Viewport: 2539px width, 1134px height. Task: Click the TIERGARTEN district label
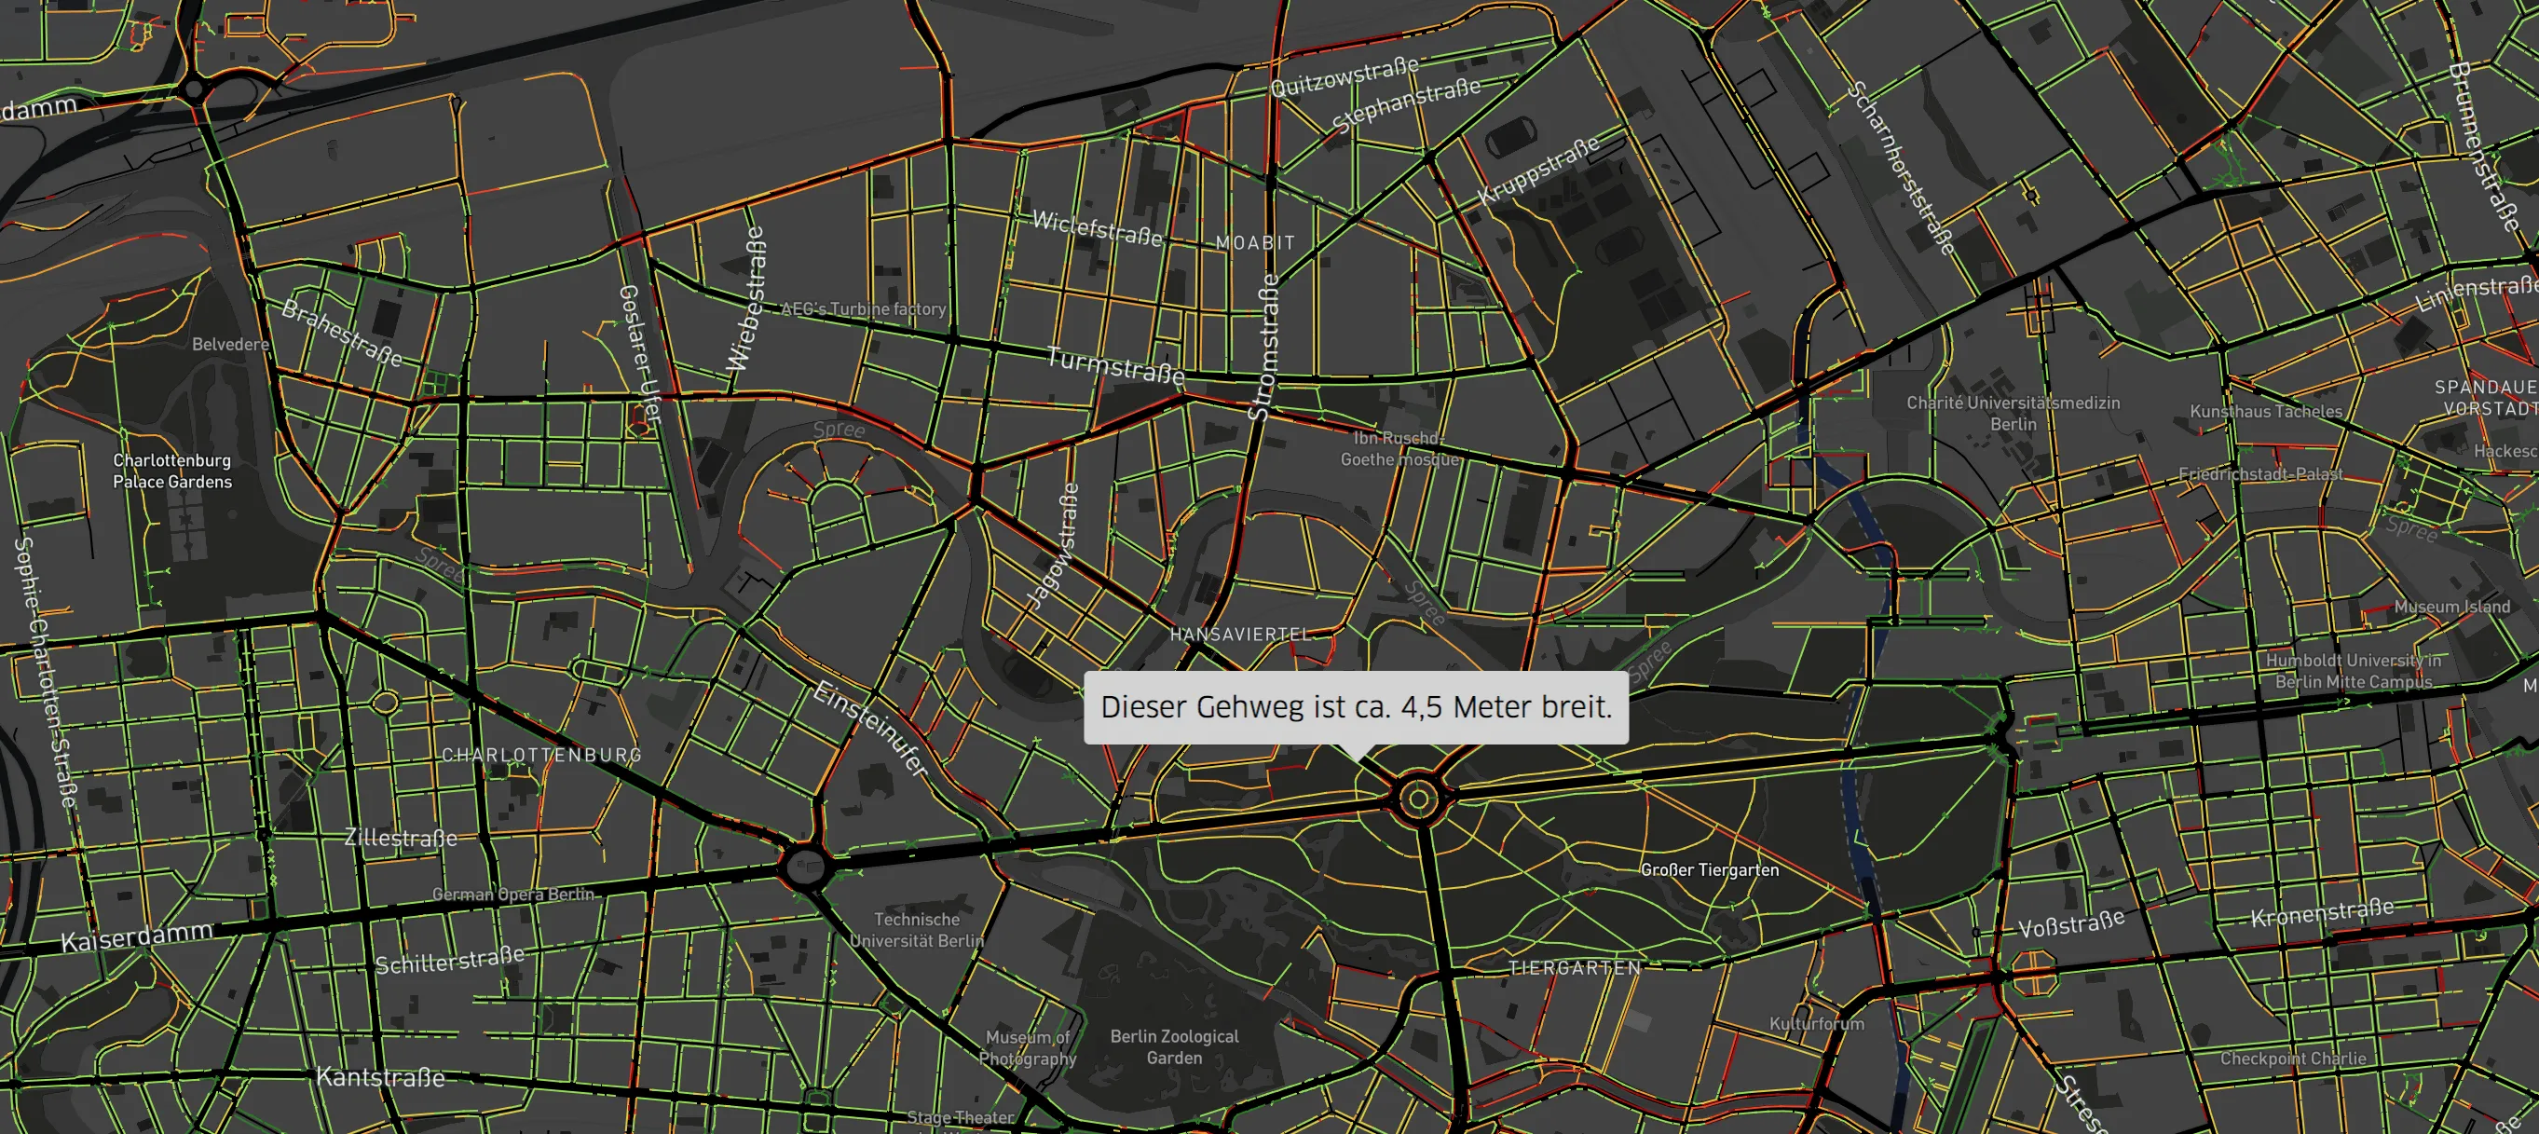pos(1574,967)
